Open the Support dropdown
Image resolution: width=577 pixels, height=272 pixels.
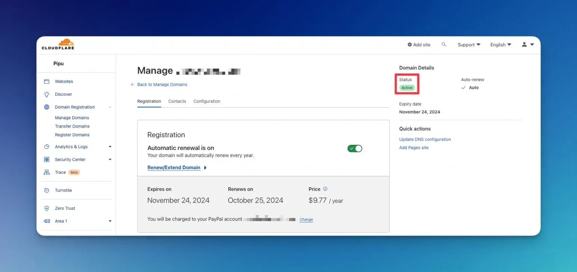(469, 45)
